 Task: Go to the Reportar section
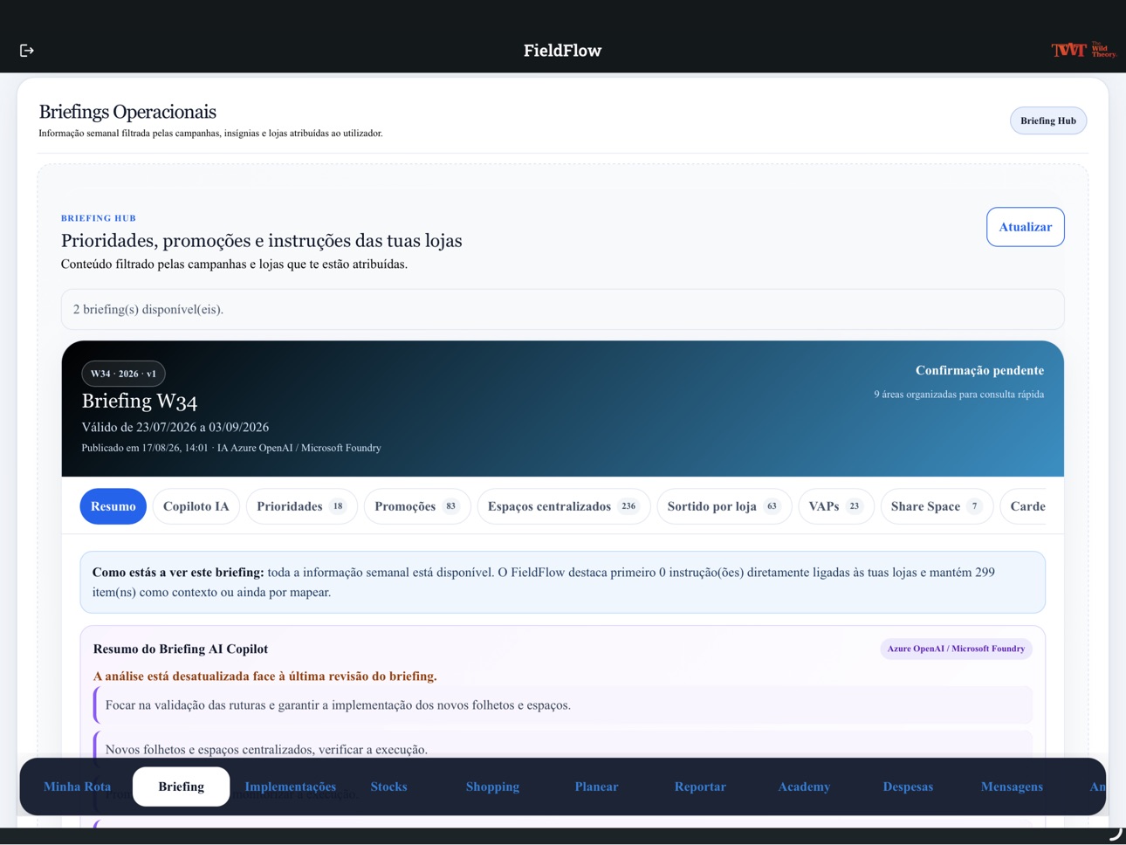tap(700, 787)
